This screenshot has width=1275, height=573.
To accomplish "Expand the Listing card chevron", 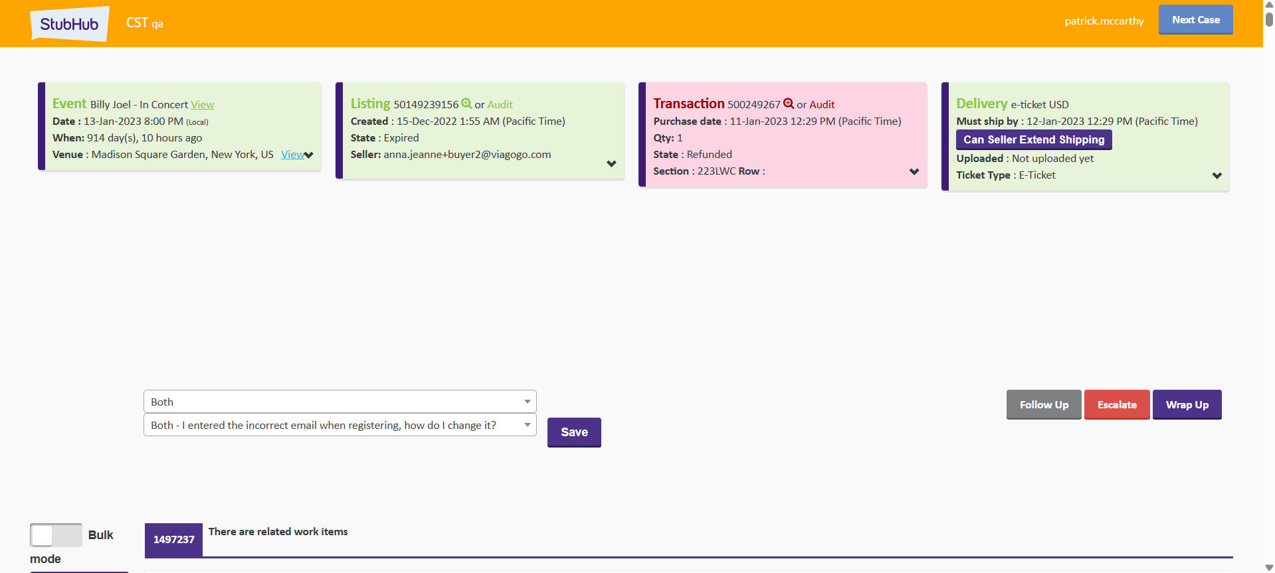I will pos(611,164).
